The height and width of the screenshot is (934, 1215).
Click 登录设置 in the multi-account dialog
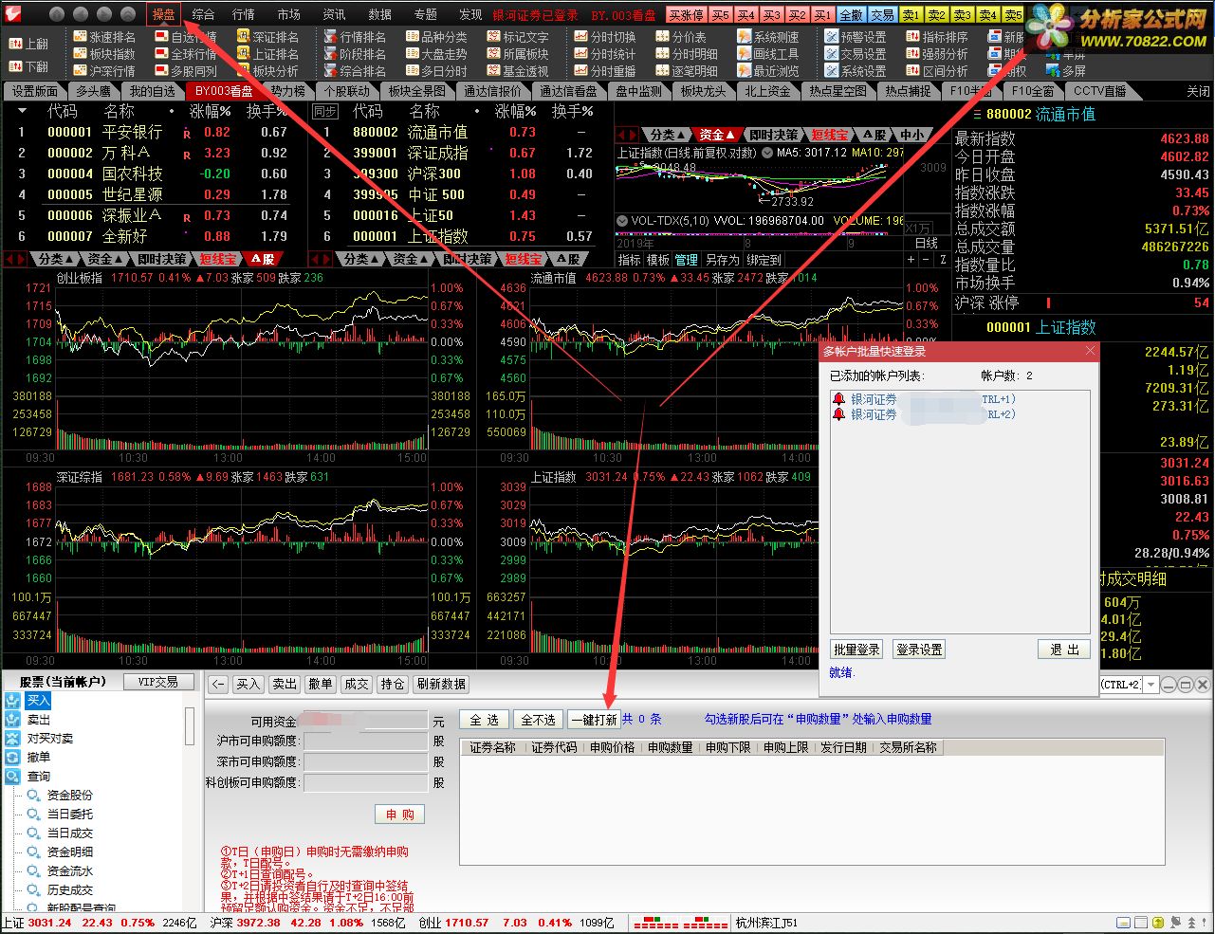919,650
